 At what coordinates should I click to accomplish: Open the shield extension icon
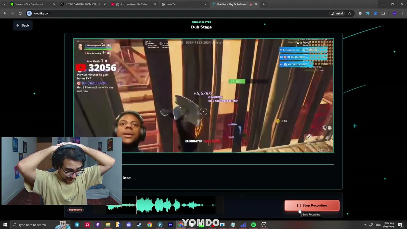[360, 13]
